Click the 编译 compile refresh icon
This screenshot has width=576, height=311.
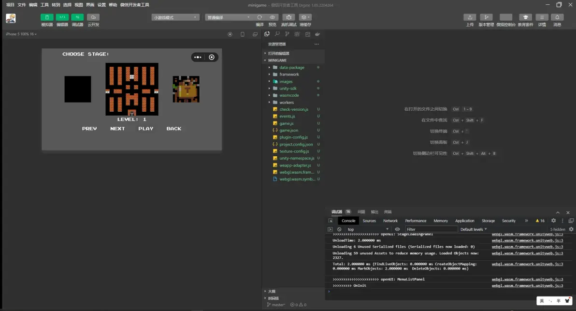click(x=259, y=17)
